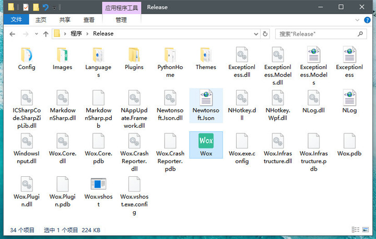The height and width of the screenshot is (239, 376).
Task: Select the NLog.dll file
Action: coord(313,102)
